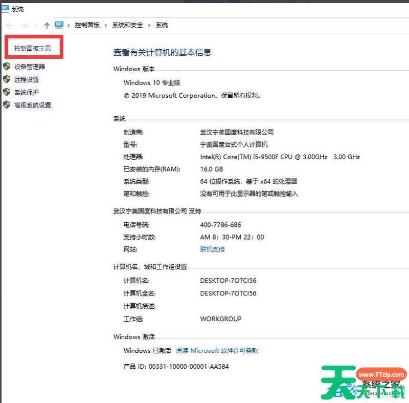Go up one level with the up arrow
The height and width of the screenshot is (403, 409).
[47, 25]
